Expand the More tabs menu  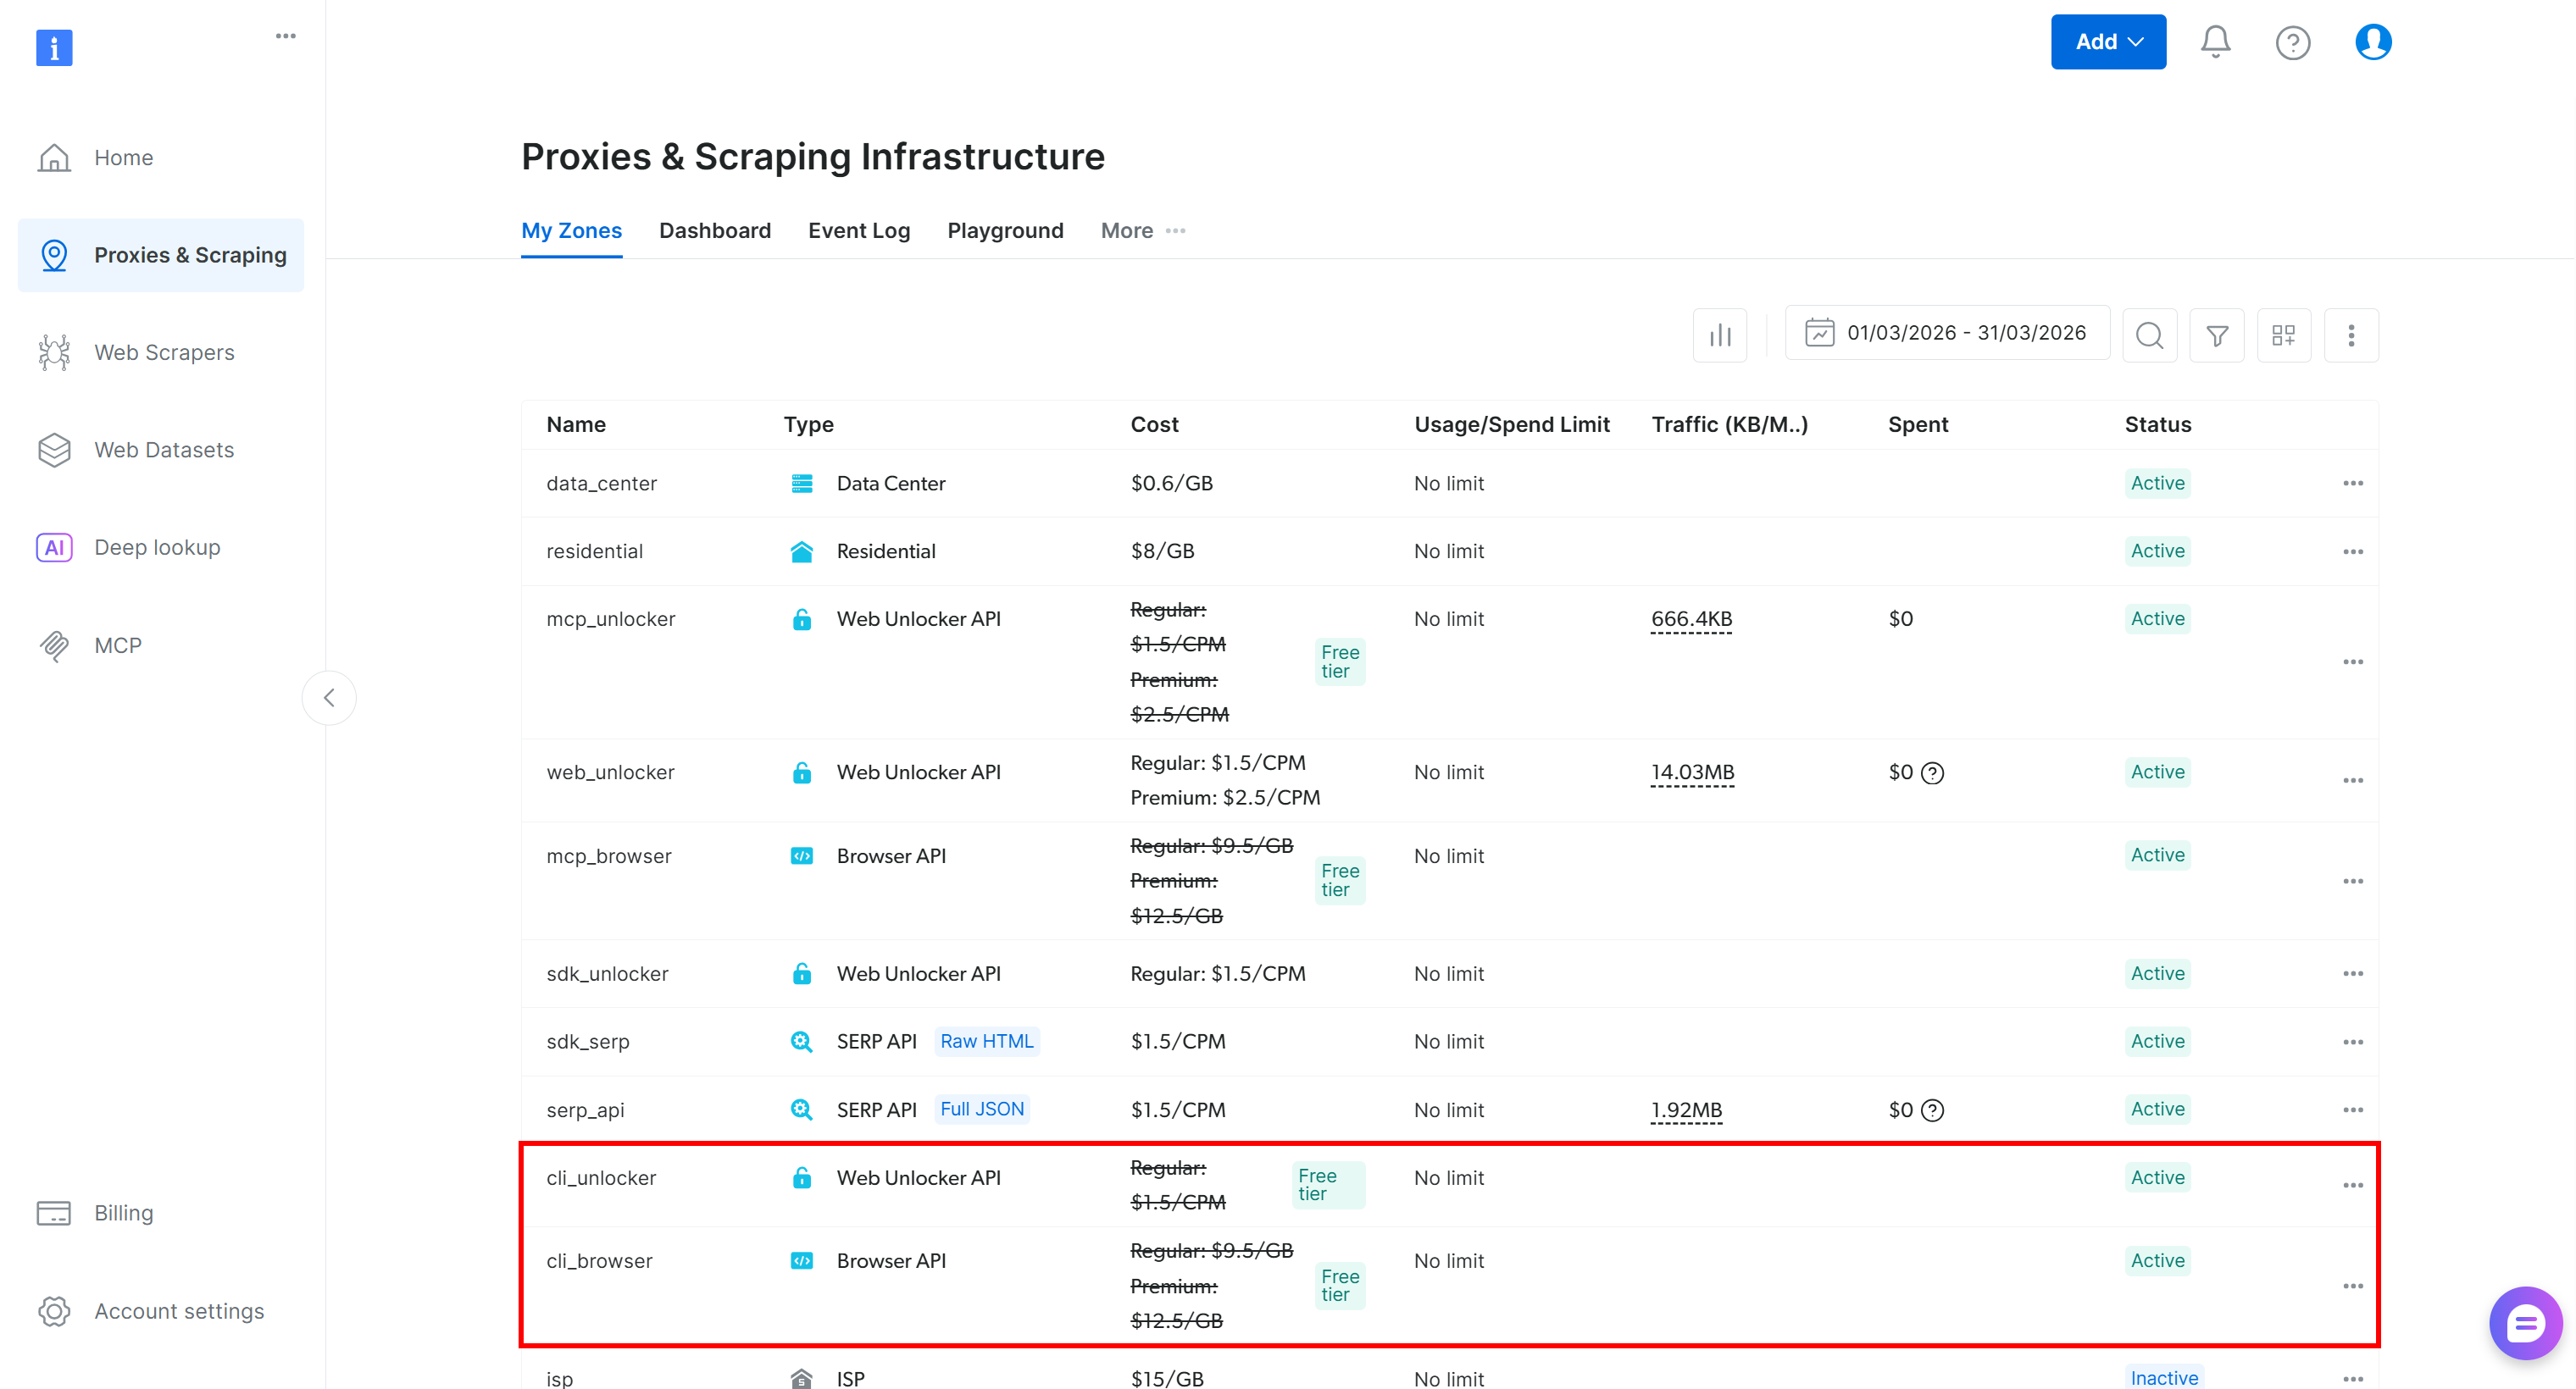[1143, 231]
